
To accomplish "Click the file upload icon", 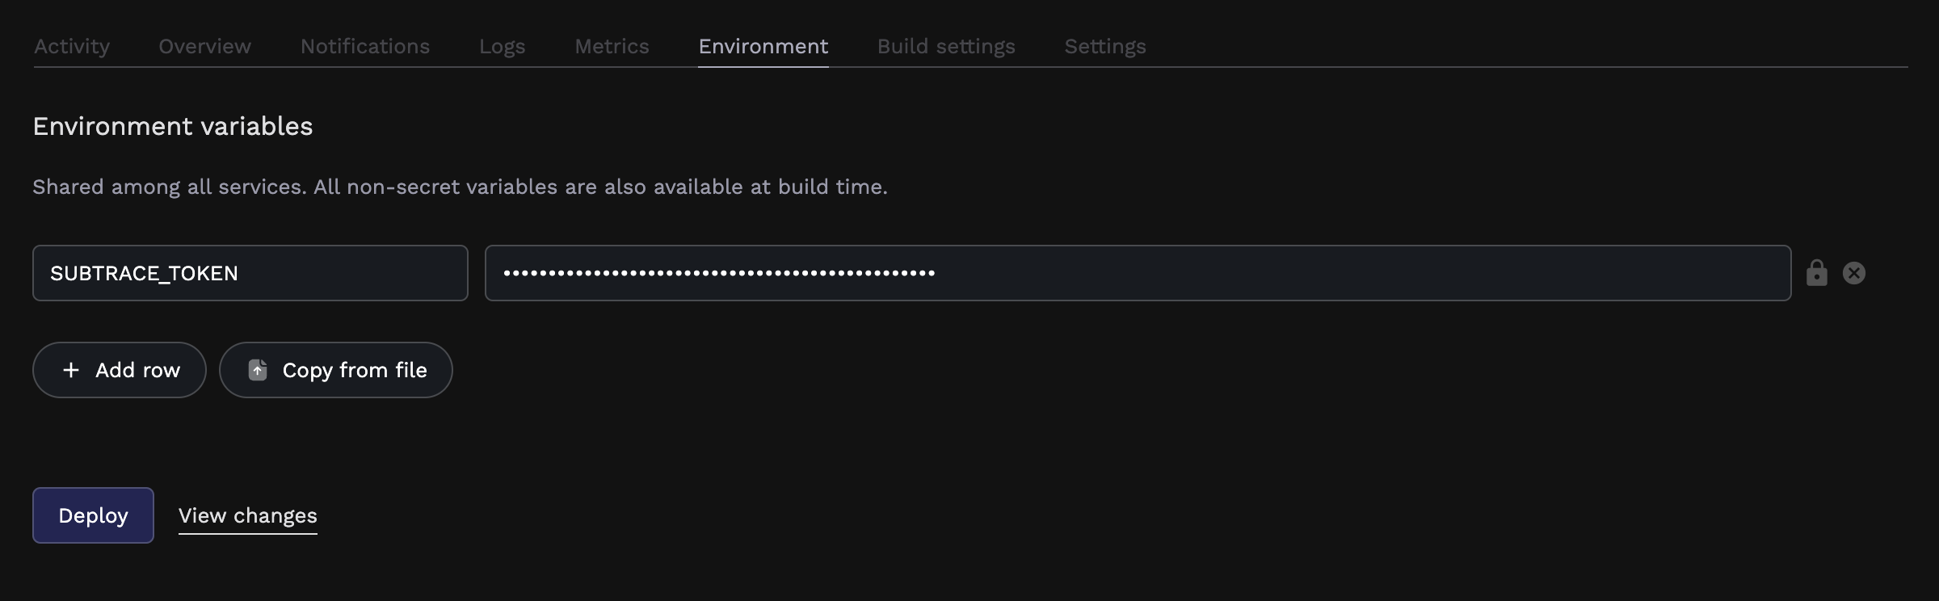I will (258, 370).
